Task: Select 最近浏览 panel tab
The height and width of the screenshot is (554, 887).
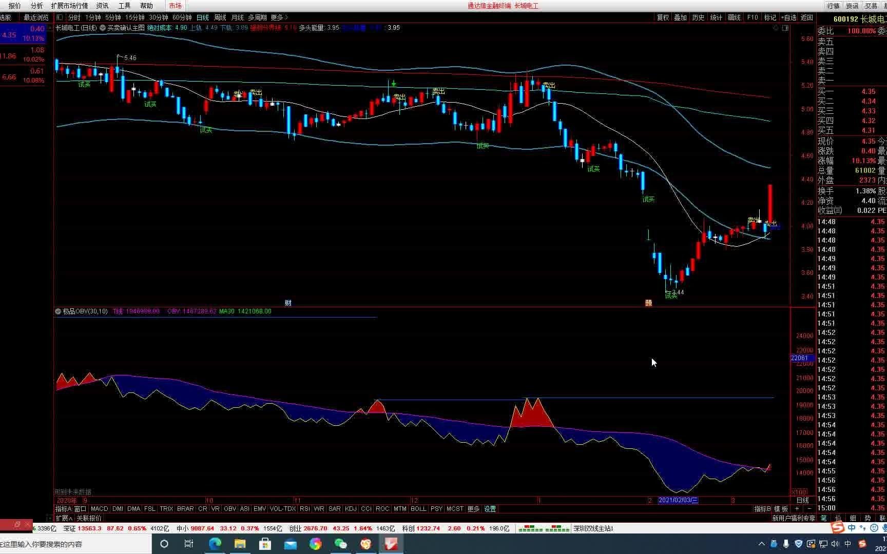Action: [x=36, y=17]
